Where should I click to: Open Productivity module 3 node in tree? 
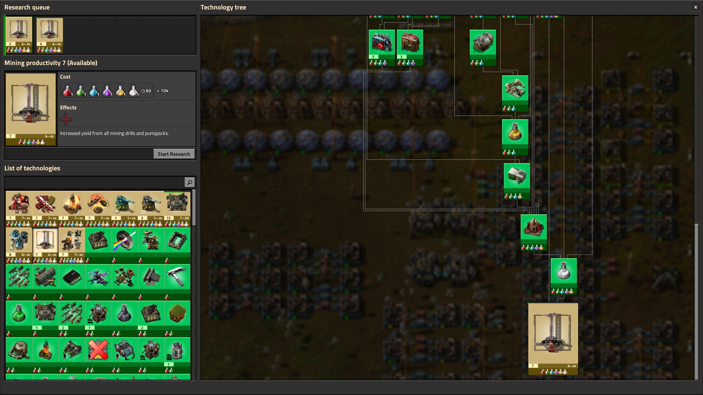410,48
